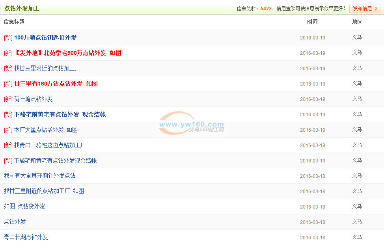The height and width of the screenshot is (246, 384).
Task: Open the 100万颗点钻钥匙扣外发 listing
Action: 45,38
